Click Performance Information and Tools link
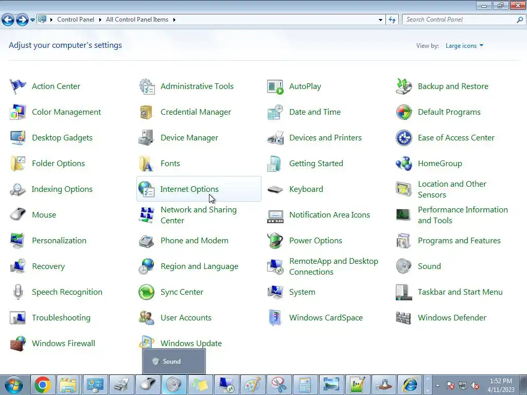Screen dimensions: 527x395 coord(463,215)
